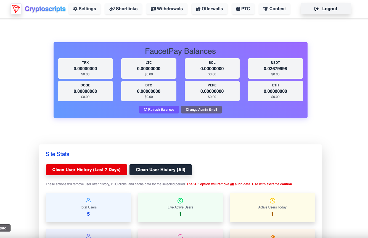The image size is (368, 238).
Task: Click the chain link icon beside Shortlinks
Action: point(112,9)
